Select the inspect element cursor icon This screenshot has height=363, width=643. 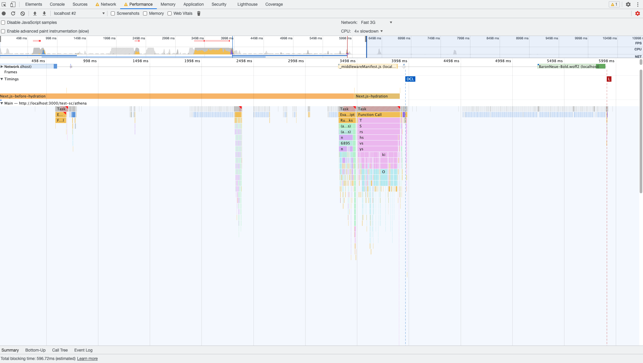[4, 4]
